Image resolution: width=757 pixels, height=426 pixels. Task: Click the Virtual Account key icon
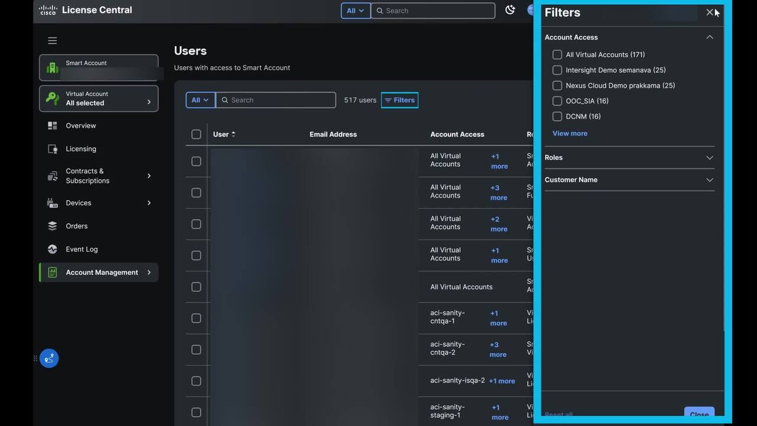tap(53, 98)
